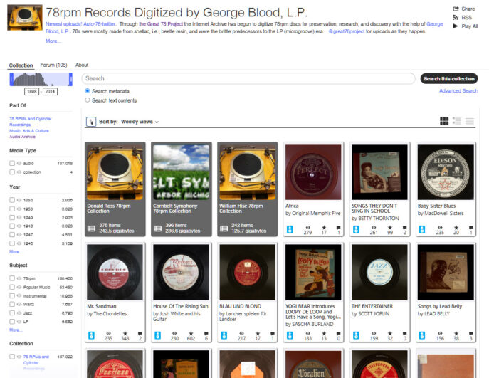Check the 1946 year filter
The image size is (489, 378).
pyautogui.click(x=12, y=243)
